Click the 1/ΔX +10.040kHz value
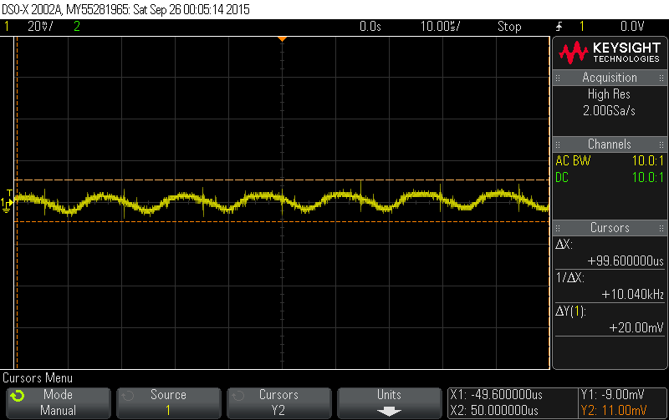669x420 pixels. [633, 295]
